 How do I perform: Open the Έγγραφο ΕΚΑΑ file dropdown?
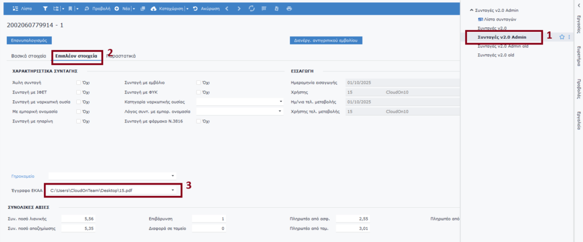coord(173,190)
